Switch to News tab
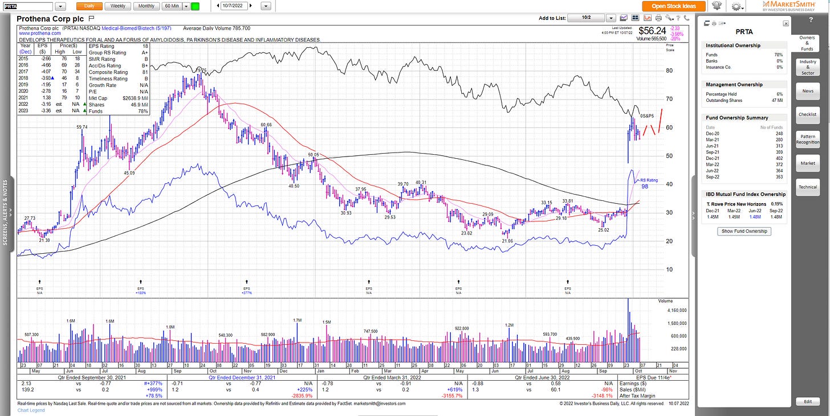This screenshot has height=416, width=830. click(807, 91)
